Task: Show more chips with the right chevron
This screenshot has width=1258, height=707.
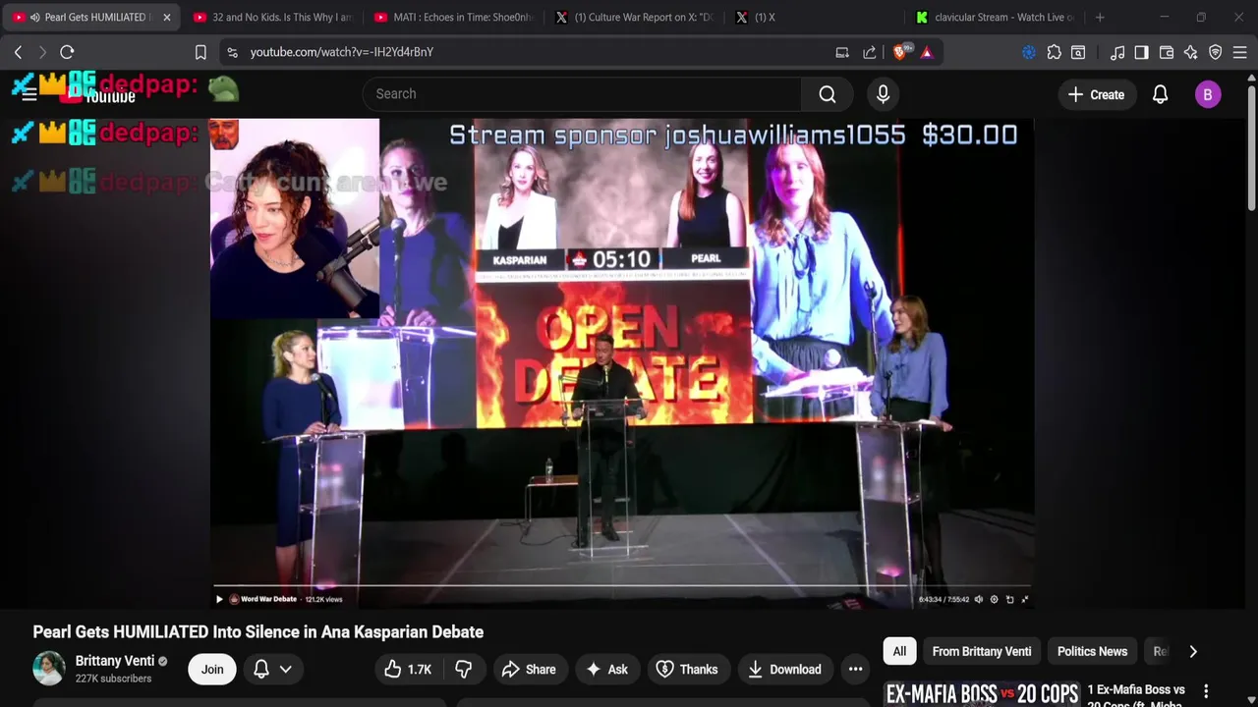Action: 1193,651
